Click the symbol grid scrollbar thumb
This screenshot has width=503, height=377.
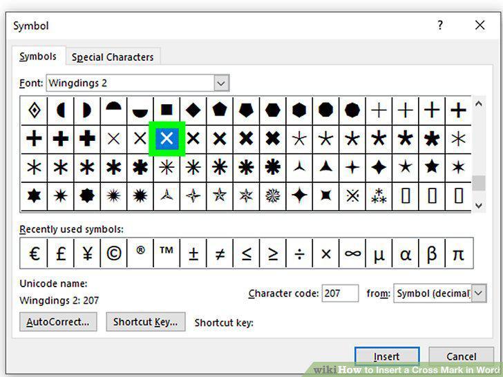click(479, 183)
